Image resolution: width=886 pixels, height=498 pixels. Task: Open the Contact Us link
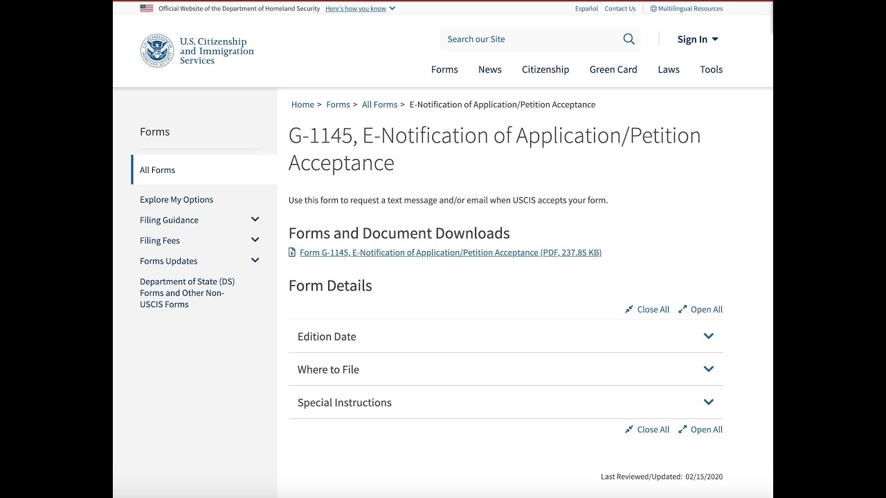(x=620, y=9)
